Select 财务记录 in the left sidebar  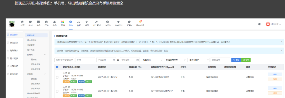14,43
